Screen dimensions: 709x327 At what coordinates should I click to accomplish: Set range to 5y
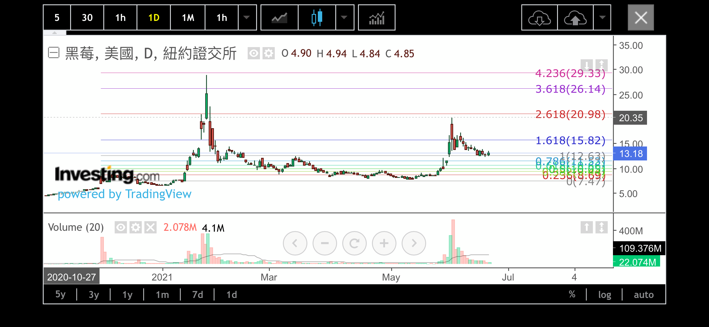(x=60, y=294)
